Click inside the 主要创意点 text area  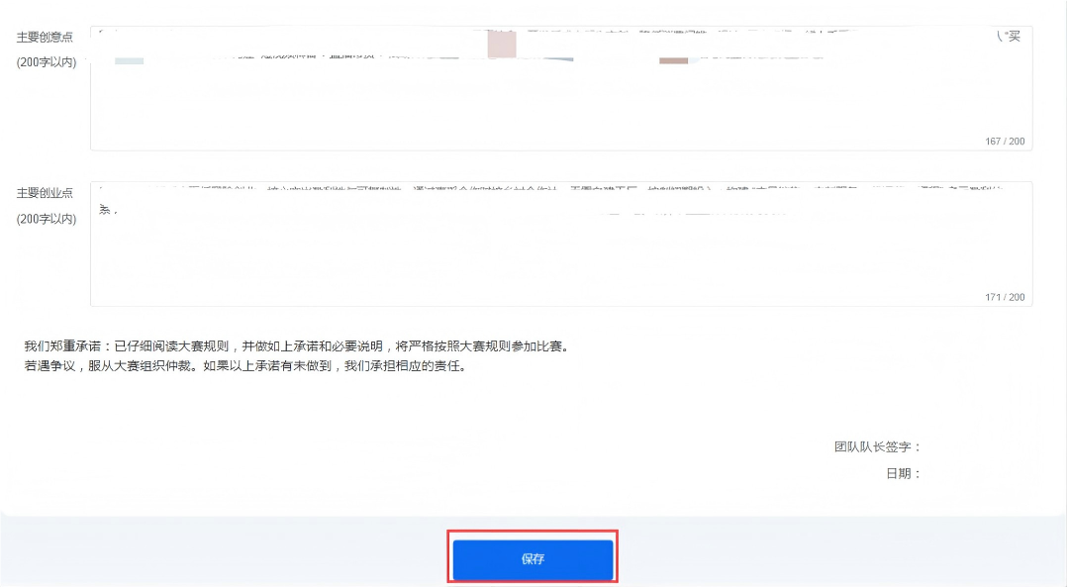pos(560,89)
